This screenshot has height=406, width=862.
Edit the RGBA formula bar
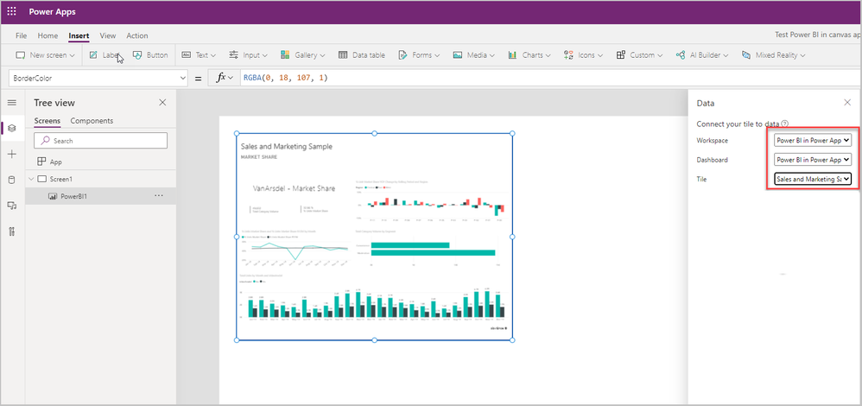(x=549, y=78)
